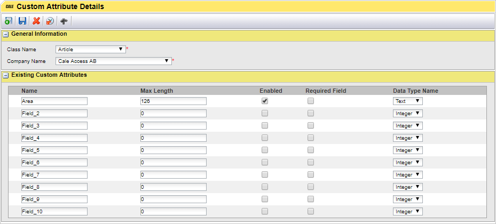
Task: Check Required Field for Field_3
Action: [x=311, y=125]
